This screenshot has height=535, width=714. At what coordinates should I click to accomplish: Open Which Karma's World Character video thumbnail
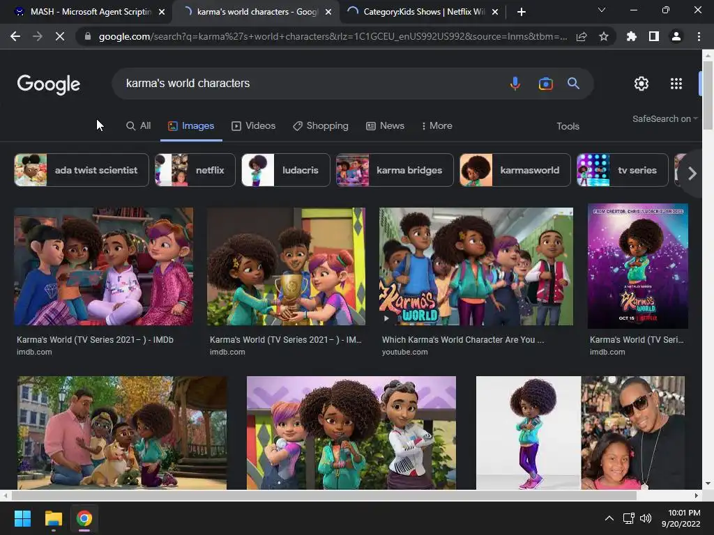(x=476, y=267)
